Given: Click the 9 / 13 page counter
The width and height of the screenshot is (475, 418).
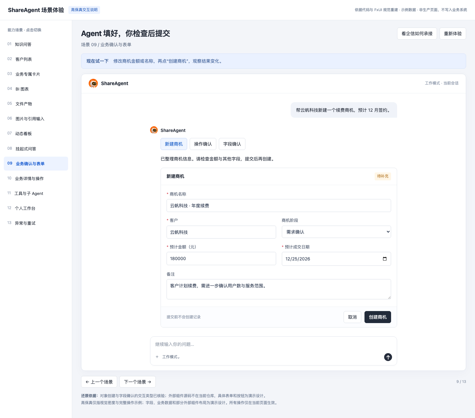Looking at the screenshot, I should tap(461, 382).
